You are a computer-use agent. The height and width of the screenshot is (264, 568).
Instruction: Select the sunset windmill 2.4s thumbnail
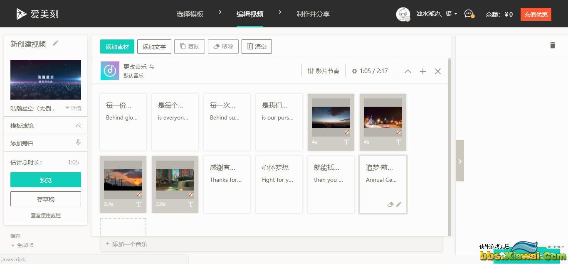click(123, 180)
